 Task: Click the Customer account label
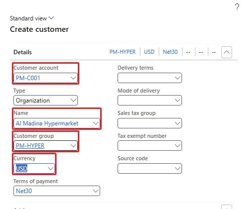pos(36,68)
